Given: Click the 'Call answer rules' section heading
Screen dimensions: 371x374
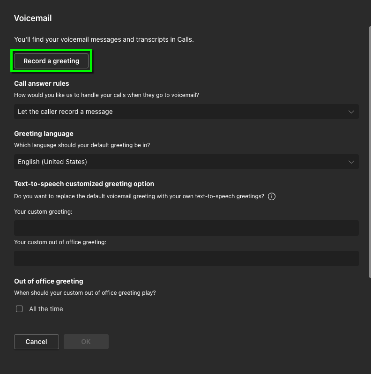Looking at the screenshot, I should 42,83.
